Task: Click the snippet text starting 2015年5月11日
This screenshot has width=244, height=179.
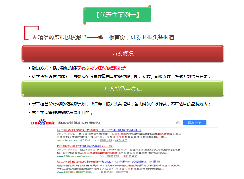Action: tap(118, 151)
